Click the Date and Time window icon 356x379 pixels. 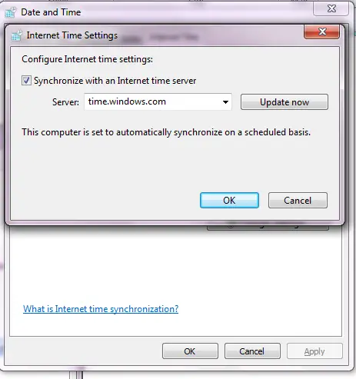tap(11, 12)
